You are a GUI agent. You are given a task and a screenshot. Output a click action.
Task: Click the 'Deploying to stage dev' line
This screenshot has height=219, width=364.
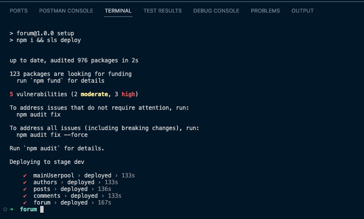[x=47, y=162]
